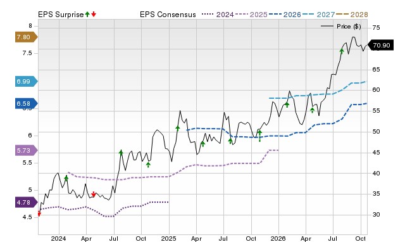The image size is (405, 242).
Task: Click the left axis value 8
Action: (30, 26)
